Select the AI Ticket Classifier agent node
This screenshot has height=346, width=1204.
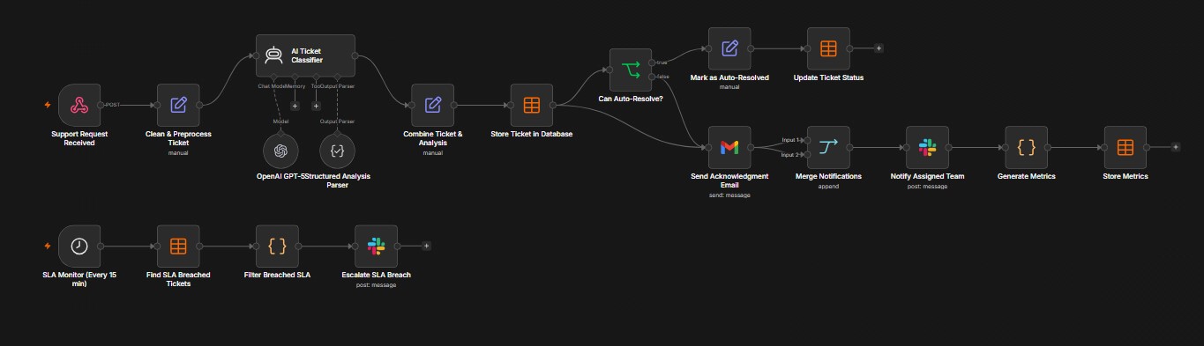coord(305,55)
